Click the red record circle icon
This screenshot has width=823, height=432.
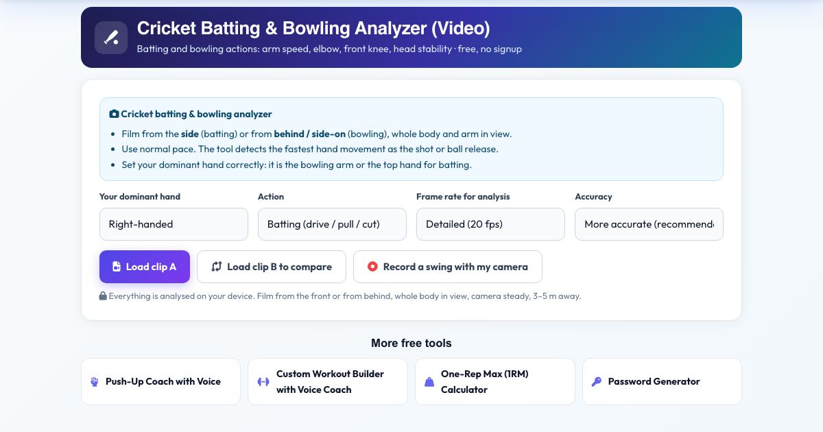point(372,267)
